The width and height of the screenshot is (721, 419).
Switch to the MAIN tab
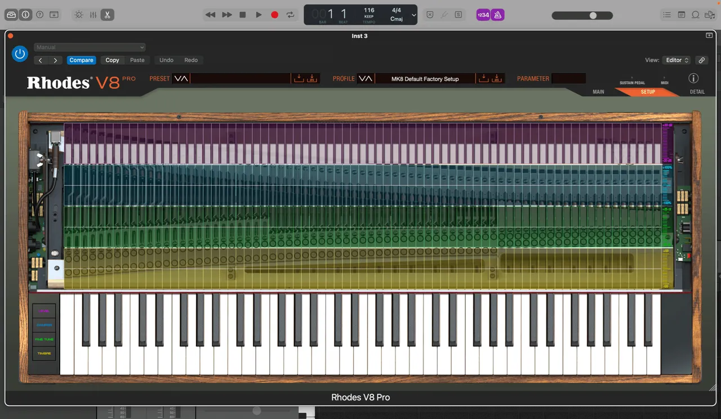[598, 92]
